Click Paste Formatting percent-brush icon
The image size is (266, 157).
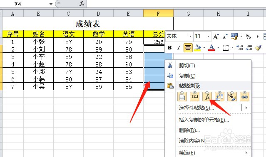232,96
